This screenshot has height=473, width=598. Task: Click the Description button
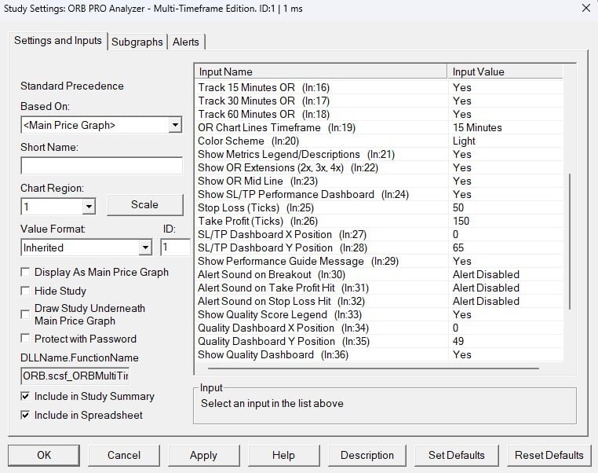367,455
